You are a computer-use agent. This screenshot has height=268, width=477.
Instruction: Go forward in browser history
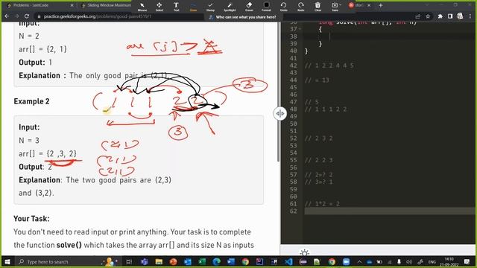pos(16,16)
